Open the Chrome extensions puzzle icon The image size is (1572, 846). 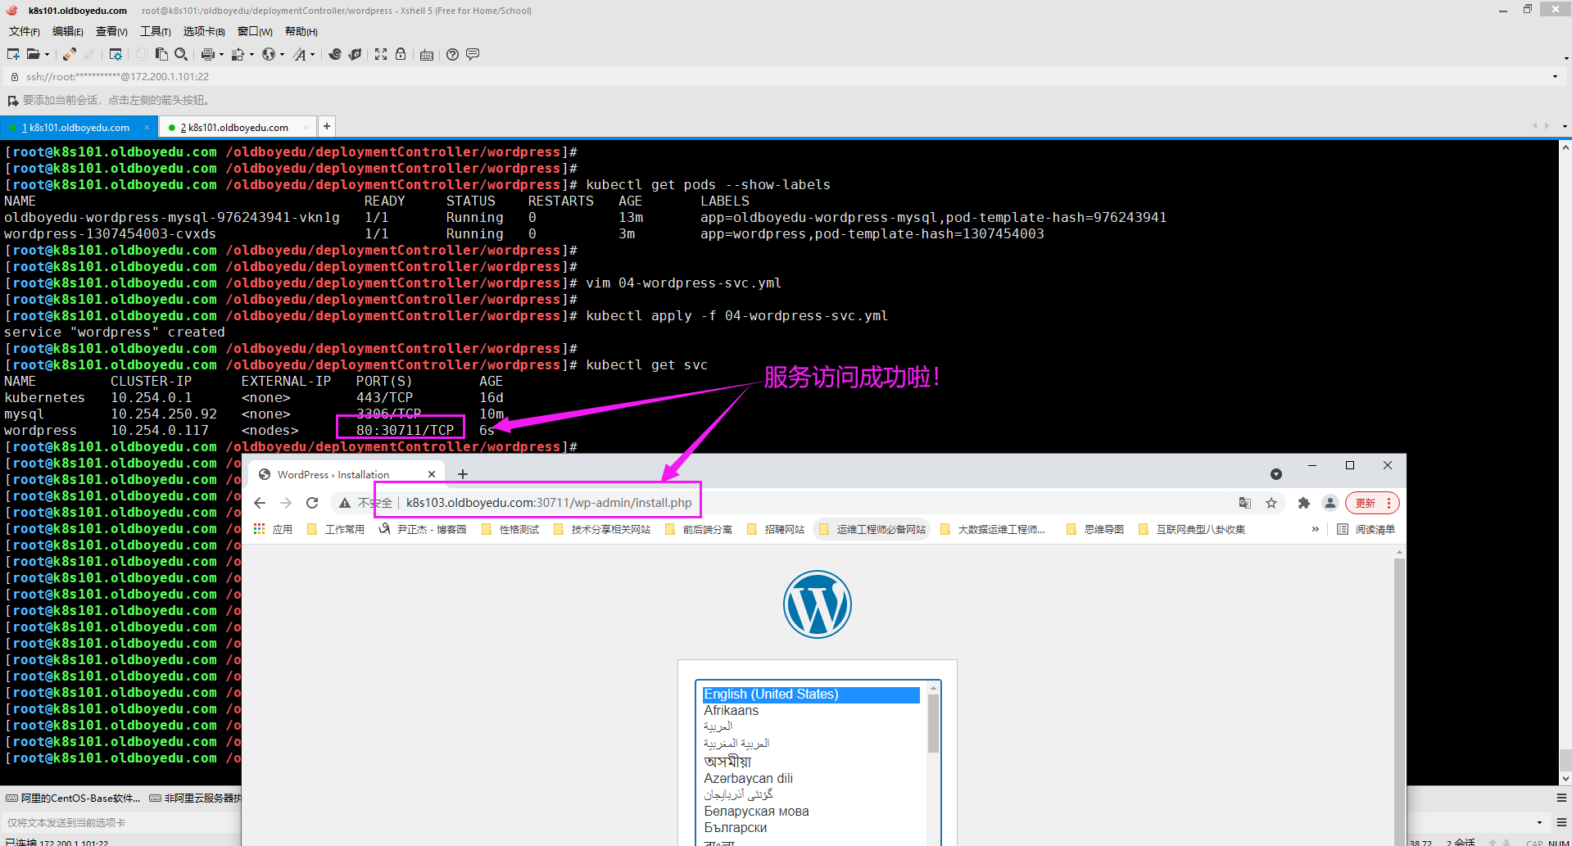click(1303, 503)
